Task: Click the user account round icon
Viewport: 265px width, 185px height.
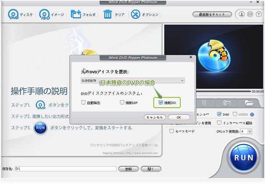Action: pos(242,15)
